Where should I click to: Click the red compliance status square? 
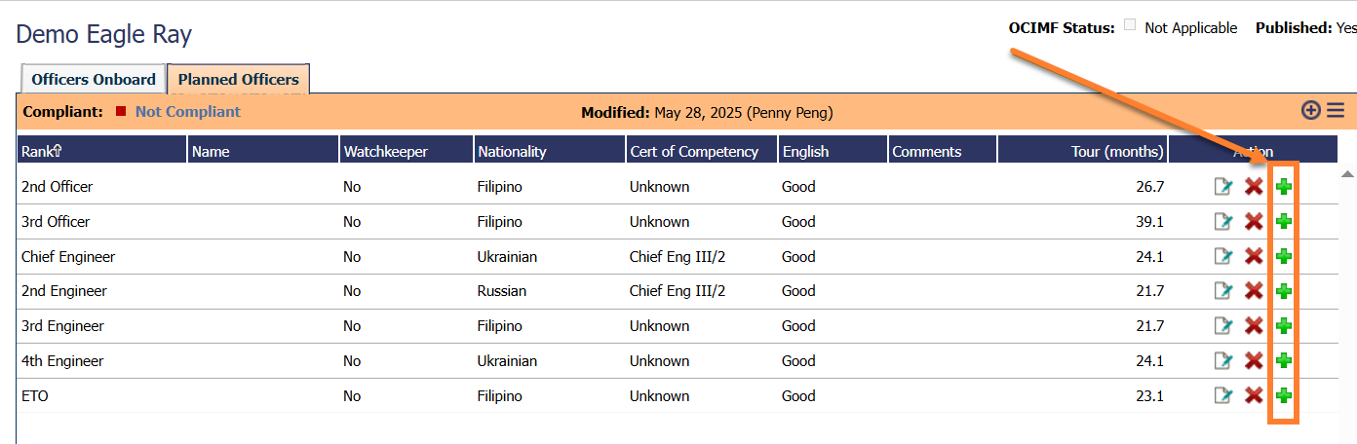pyautogui.click(x=121, y=112)
